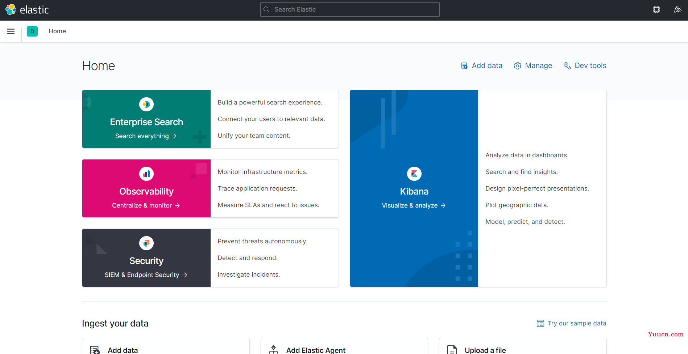Click the Kibana logo icon

pos(414,174)
